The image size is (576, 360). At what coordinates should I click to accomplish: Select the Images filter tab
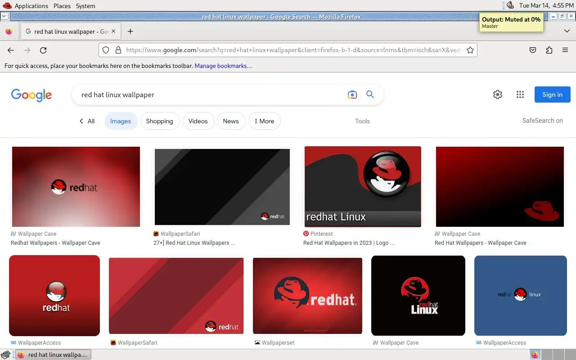[121, 121]
